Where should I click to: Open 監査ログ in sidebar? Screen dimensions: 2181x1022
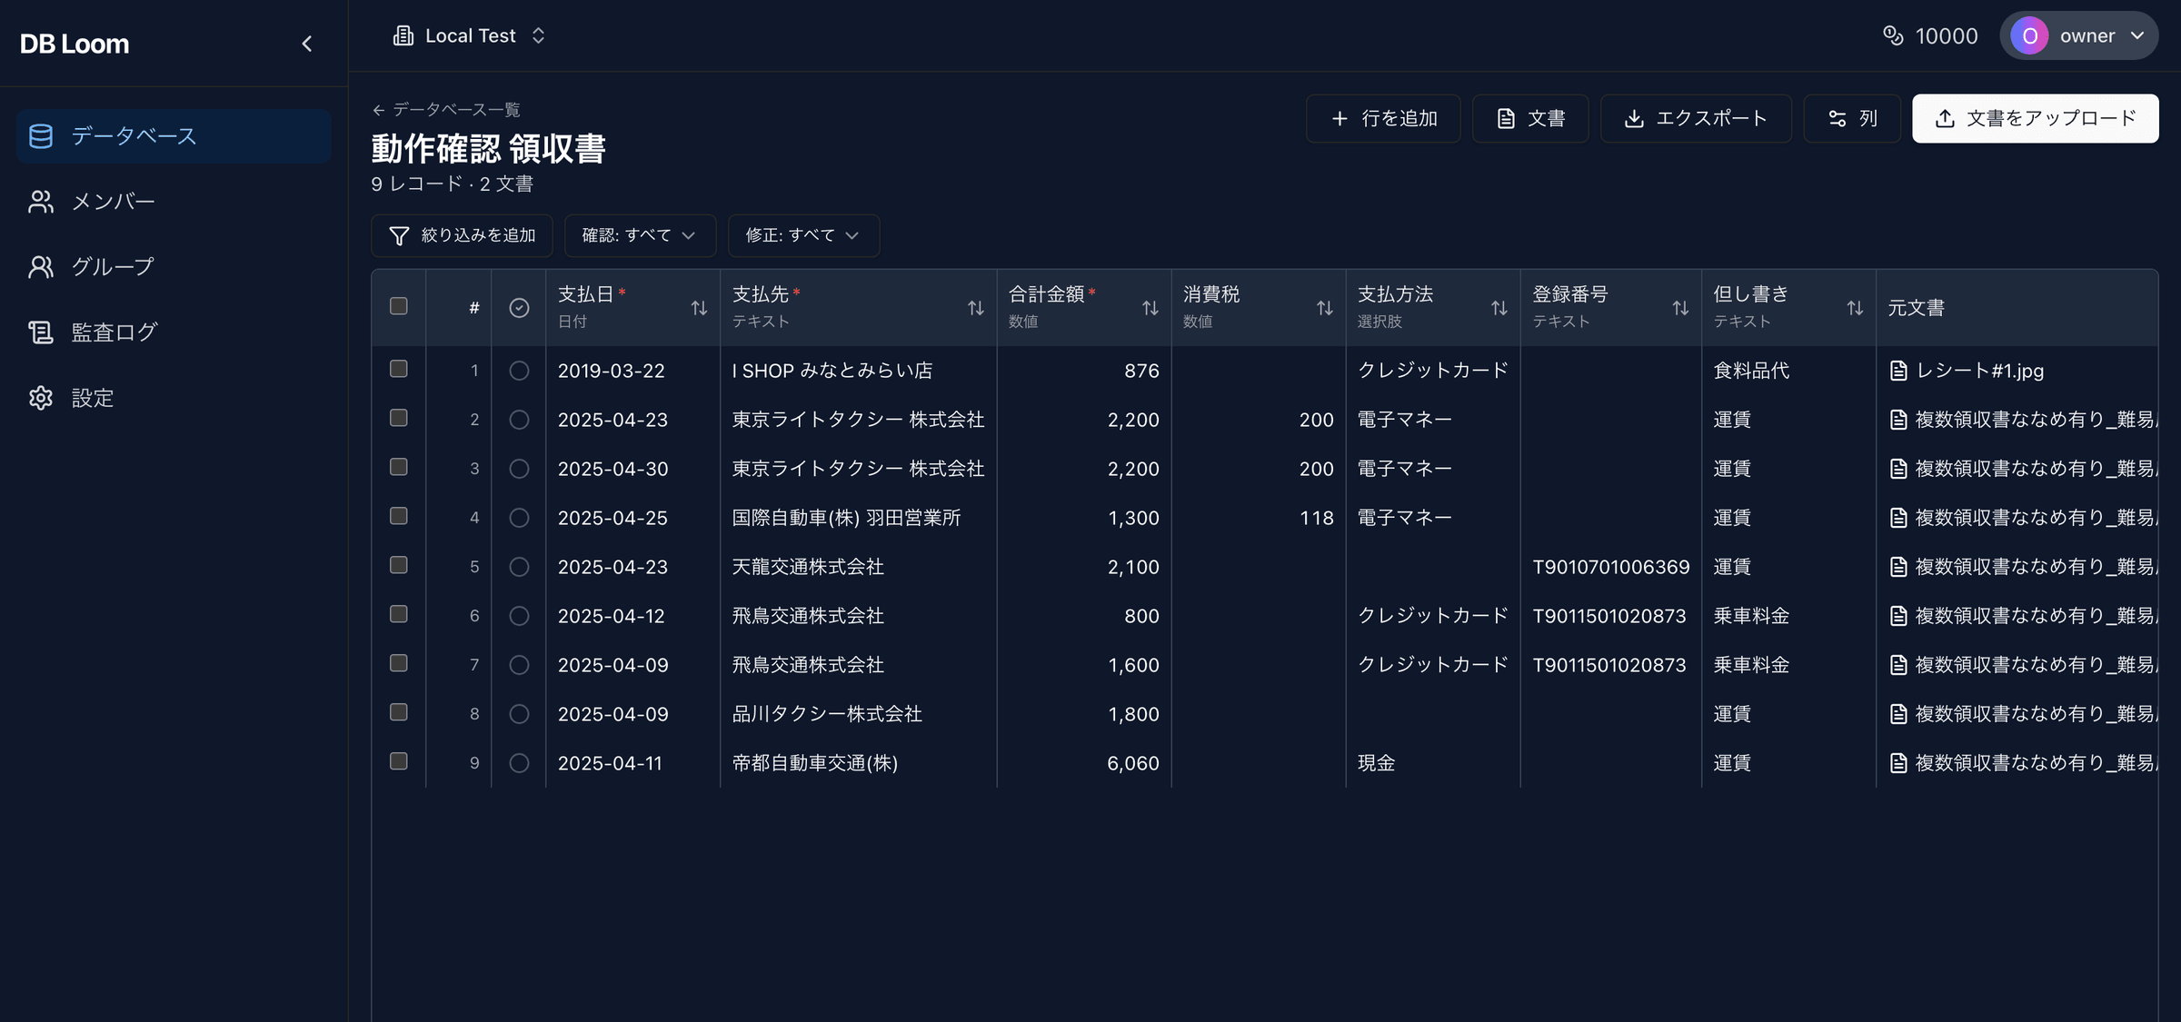174,332
